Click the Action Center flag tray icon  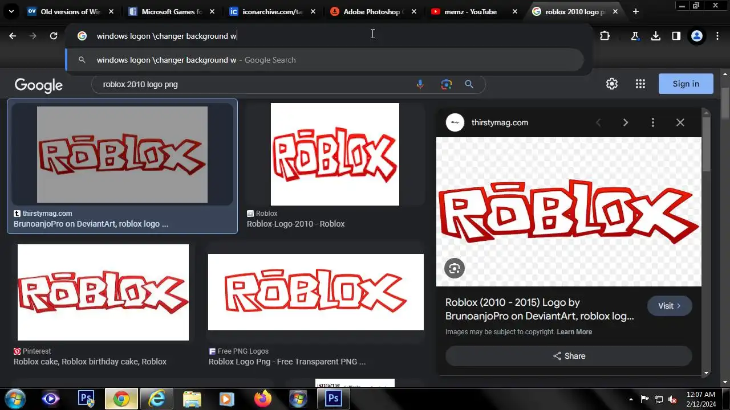coord(644,399)
